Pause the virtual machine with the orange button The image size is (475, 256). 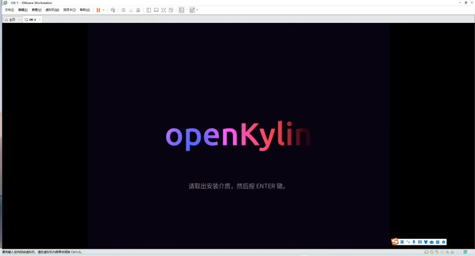pos(98,10)
